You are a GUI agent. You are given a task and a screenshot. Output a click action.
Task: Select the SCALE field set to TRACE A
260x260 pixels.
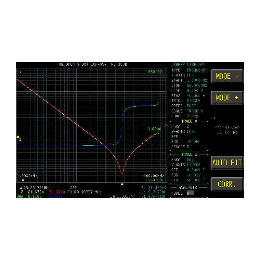(195, 111)
